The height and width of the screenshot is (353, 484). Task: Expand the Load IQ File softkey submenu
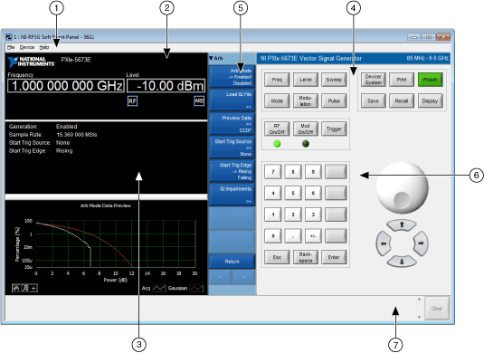pos(233,100)
